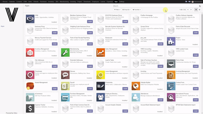Go to next page of apps
This screenshot has width=203, height=114.
point(191,10)
